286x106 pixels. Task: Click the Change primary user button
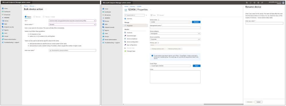(158, 49)
